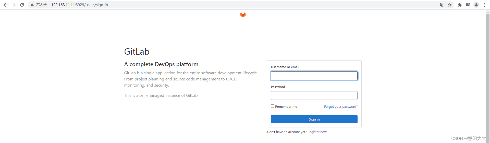Image resolution: width=490 pixels, height=143 pixels.
Task: Click the vertical page scrollbar
Action: [x=488, y=77]
